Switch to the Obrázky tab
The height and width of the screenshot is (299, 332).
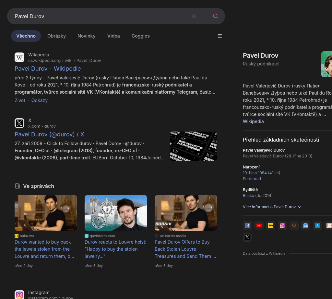coord(56,36)
